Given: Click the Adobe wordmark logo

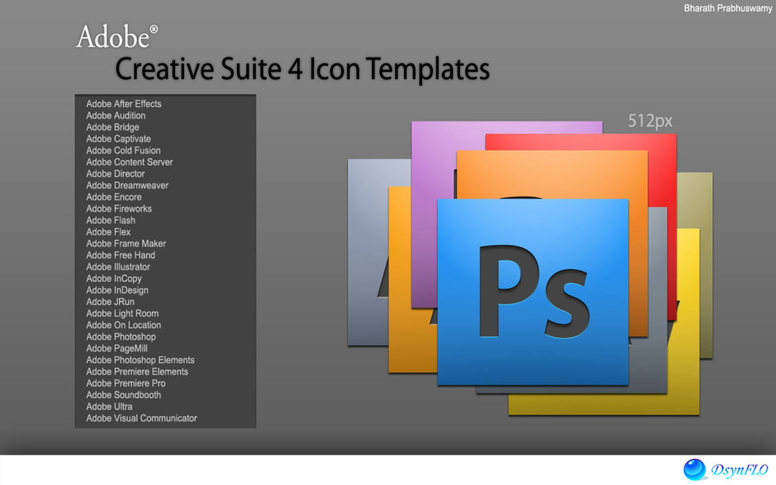Looking at the screenshot, I should 113,36.
